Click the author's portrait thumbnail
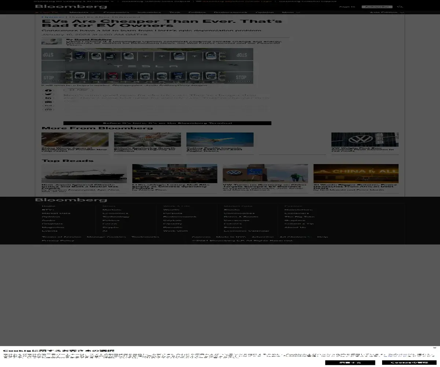 (x=52, y=41)
